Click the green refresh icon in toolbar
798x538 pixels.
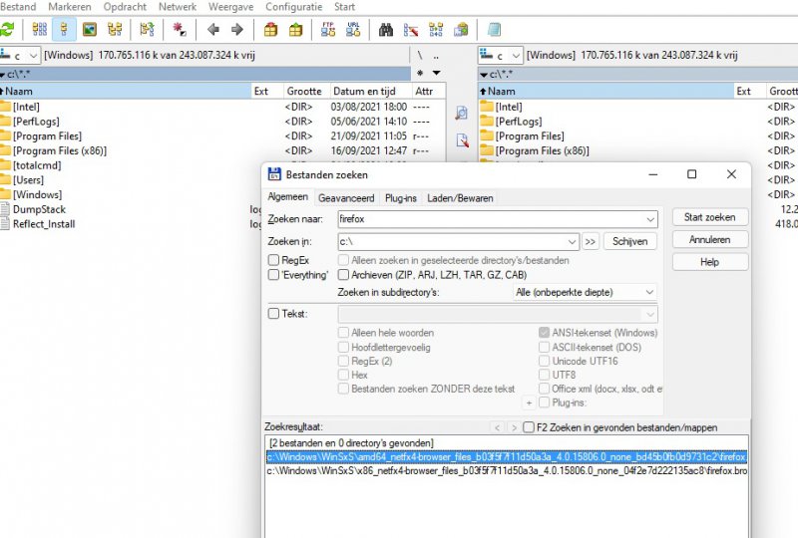point(8,30)
